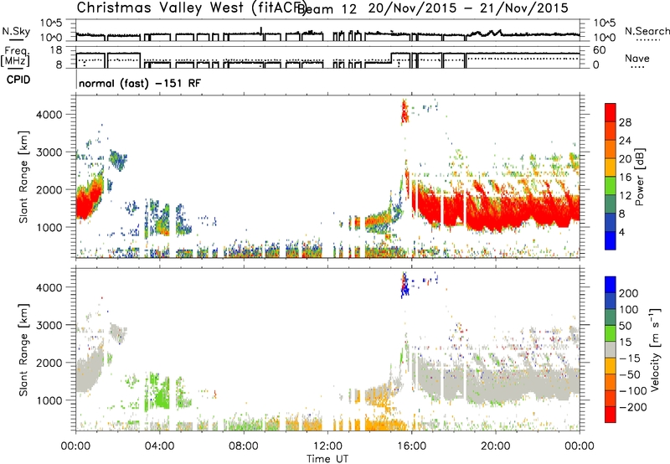Click the 'Velocity [m s⁻¹]' colorbar label
The width and height of the screenshot is (670, 464).
[655, 349]
